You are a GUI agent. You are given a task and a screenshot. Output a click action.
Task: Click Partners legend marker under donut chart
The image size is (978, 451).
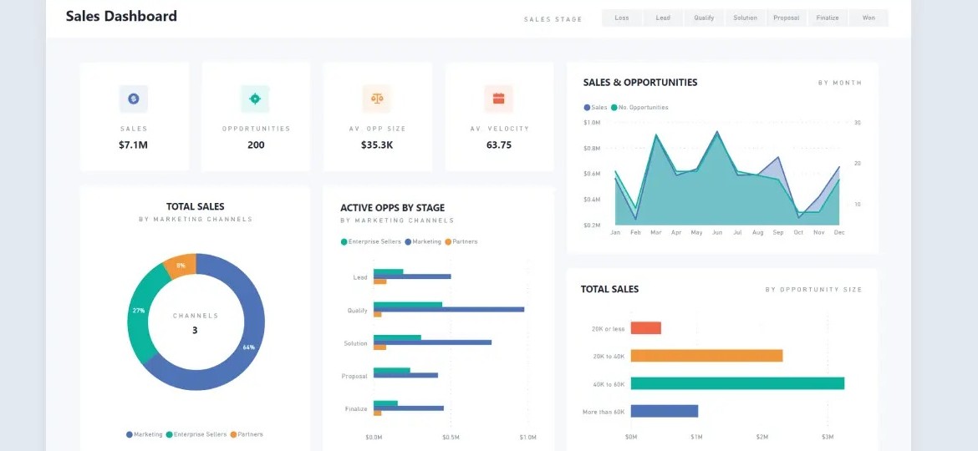coord(233,434)
